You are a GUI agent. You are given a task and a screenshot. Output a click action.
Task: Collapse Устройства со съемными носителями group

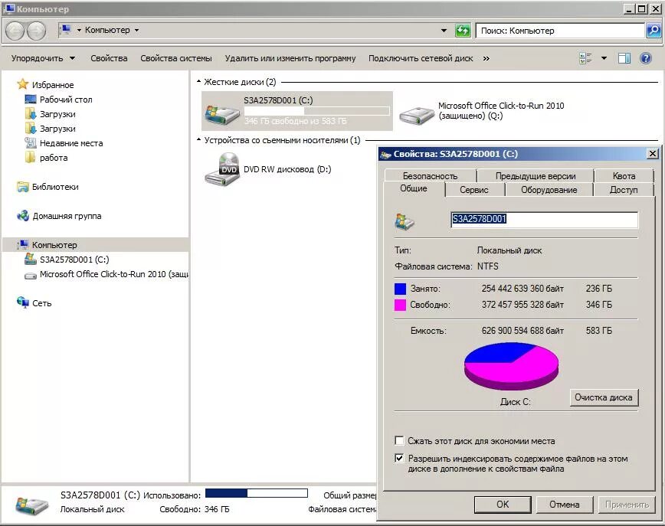pyautogui.click(x=198, y=139)
